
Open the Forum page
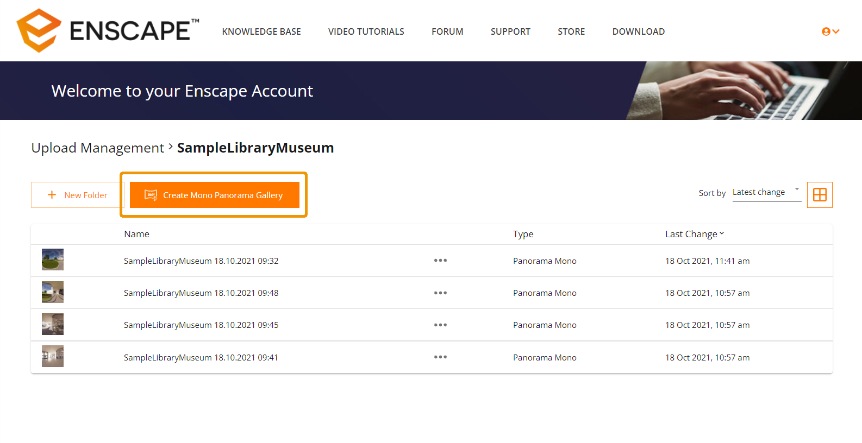click(447, 31)
